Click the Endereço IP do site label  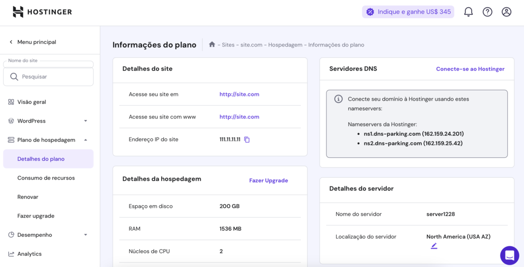click(154, 140)
